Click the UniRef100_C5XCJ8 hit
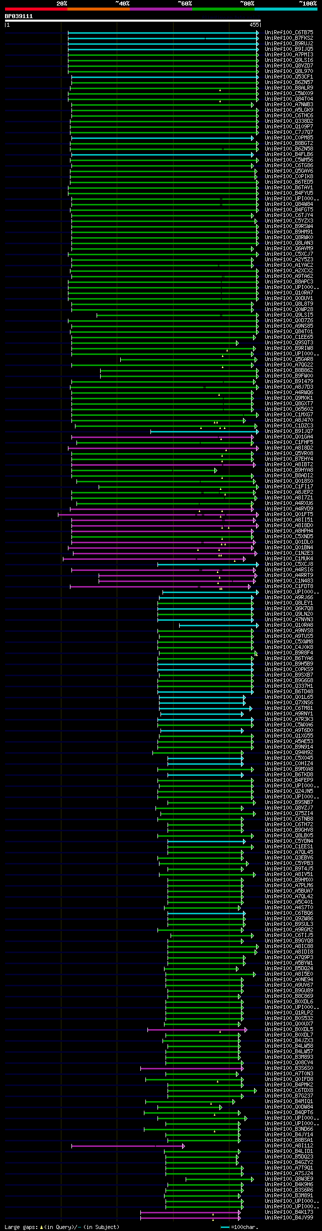Screen dimensions: 322x1231 point(289,564)
